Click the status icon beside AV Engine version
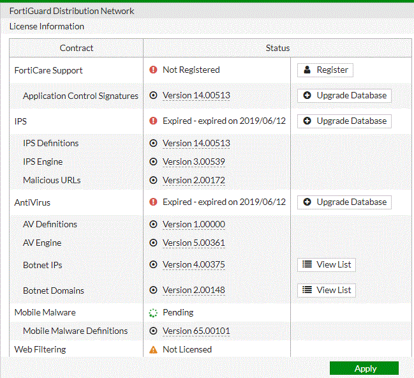The width and height of the screenshot is (414, 378). [x=153, y=243]
